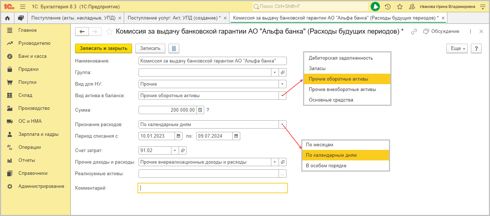Open Обсуждение for this item
This screenshot has width=490, height=216.
coord(441,32)
